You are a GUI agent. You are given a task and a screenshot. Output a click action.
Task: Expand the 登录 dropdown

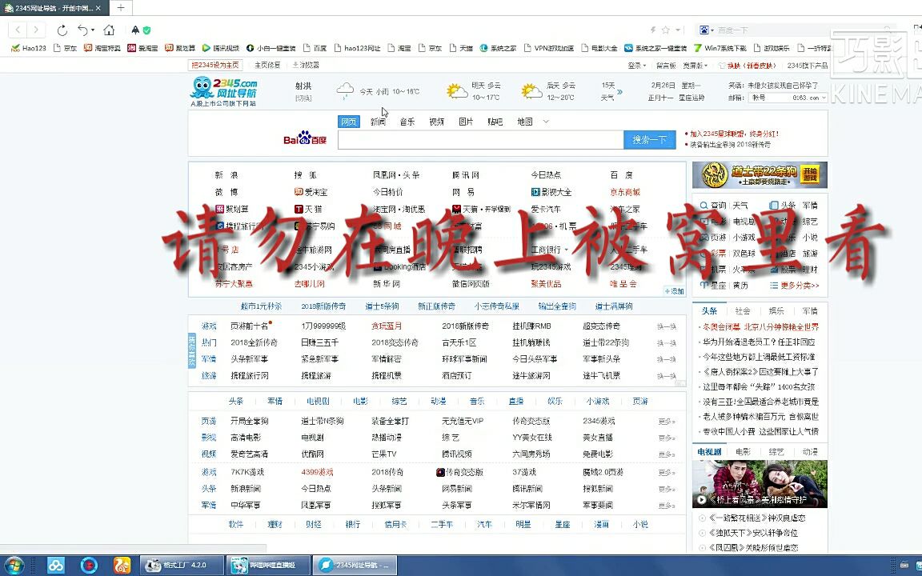(x=637, y=66)
